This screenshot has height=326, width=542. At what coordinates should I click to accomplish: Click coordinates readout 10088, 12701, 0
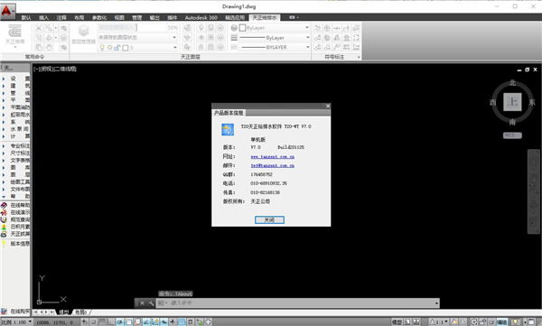tap(54, 322)
